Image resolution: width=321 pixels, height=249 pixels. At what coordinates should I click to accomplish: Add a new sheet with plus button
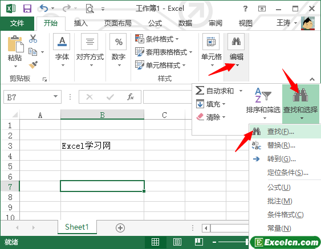click(x=120, y=228)
